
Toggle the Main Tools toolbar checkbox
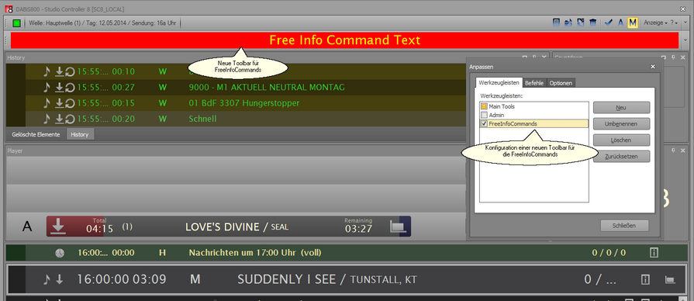[x=484, y=107]
